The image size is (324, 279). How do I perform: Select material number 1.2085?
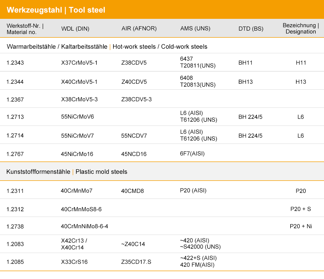tap(15, 262)
